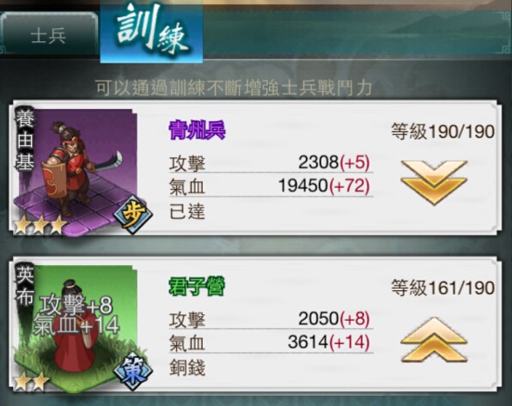Open the 青州兵 soldier portrait
This screenshot has width=512, height=406.
(x=76, y=172)
